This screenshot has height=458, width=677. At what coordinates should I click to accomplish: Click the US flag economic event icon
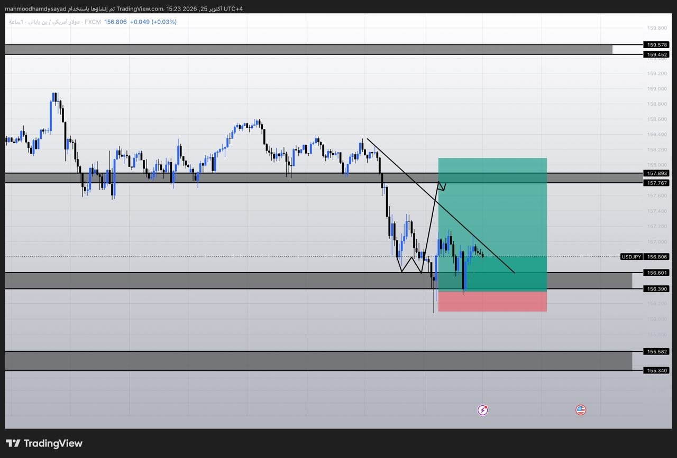click(581, 410)
